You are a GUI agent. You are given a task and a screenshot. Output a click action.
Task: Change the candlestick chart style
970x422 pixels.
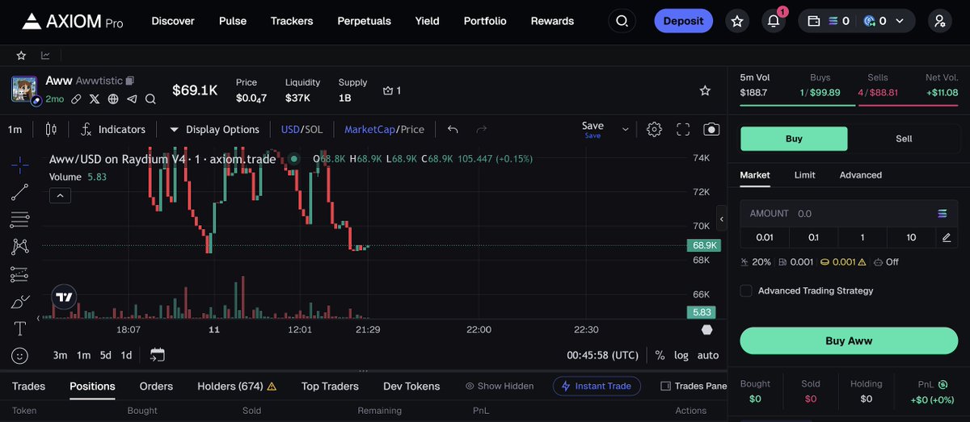51,129
